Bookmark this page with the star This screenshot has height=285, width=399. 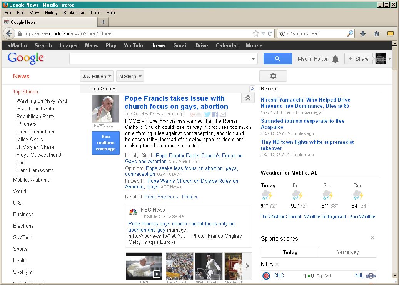(x=255, y=33)
